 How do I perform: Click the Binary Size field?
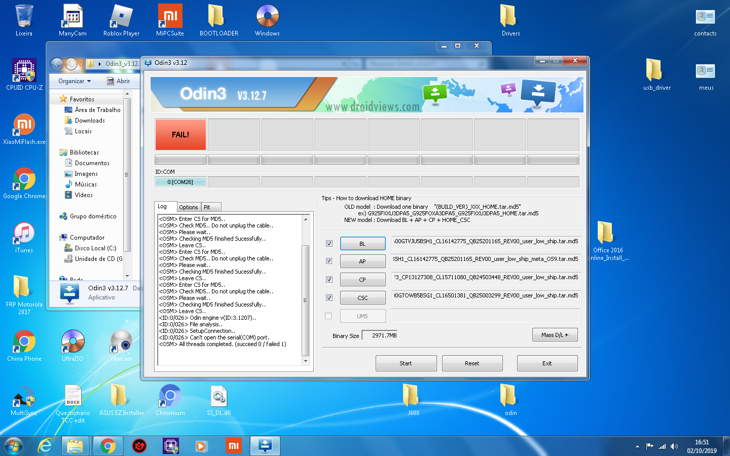(380, 335)
